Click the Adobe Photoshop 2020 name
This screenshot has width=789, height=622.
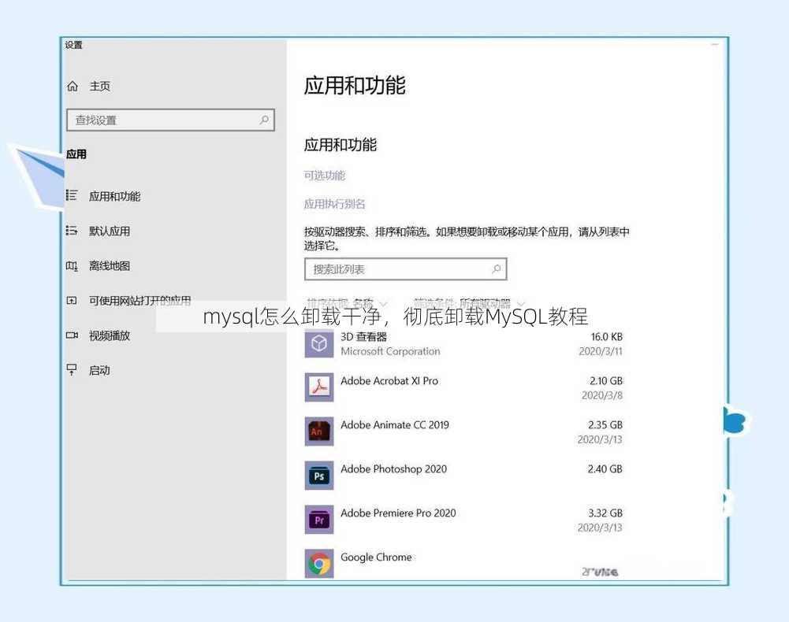click(393, 469)
